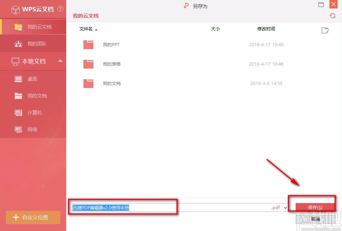Click the new folder icon above file list

coord(325,30)
